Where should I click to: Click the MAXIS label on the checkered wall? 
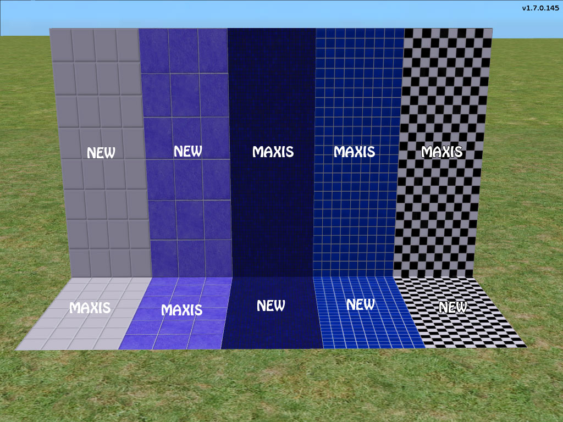[443, 152]
